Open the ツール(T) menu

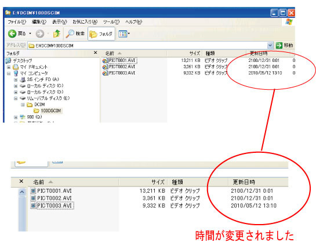111,22
